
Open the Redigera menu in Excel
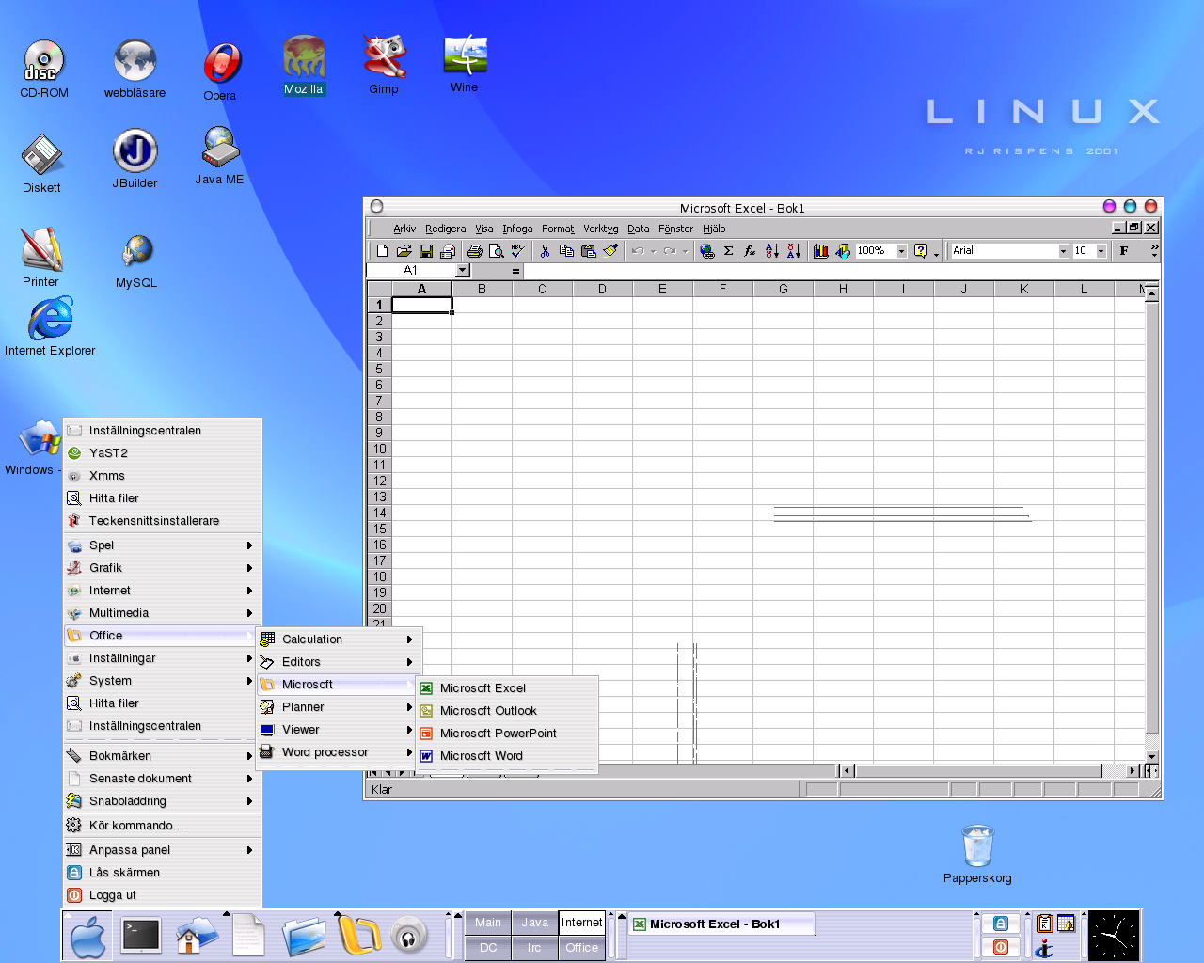point(445,229)
